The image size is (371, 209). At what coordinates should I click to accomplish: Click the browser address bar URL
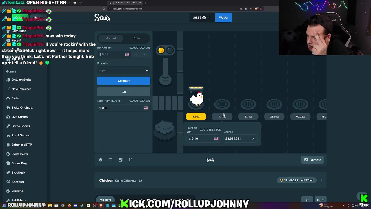click(x=128, y=9)
